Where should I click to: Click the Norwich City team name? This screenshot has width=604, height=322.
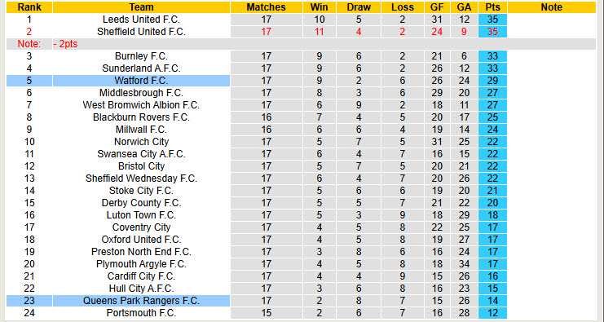(141, 142)
